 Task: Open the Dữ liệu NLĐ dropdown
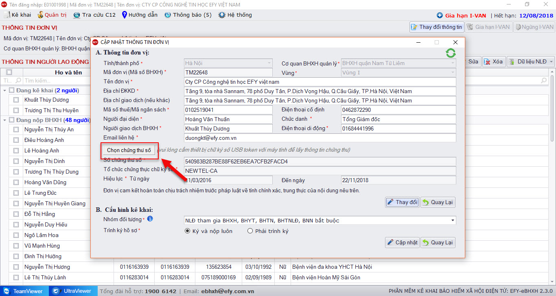point(531,62)
